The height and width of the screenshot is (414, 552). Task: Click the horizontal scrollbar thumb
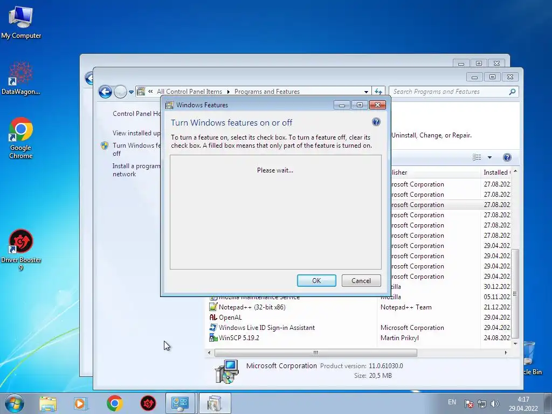coord(316,353)
